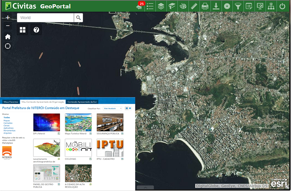Click the SEGURANÇA PÚBLICA title text
This screenshot has width=291, height=191.
point(108,133)
